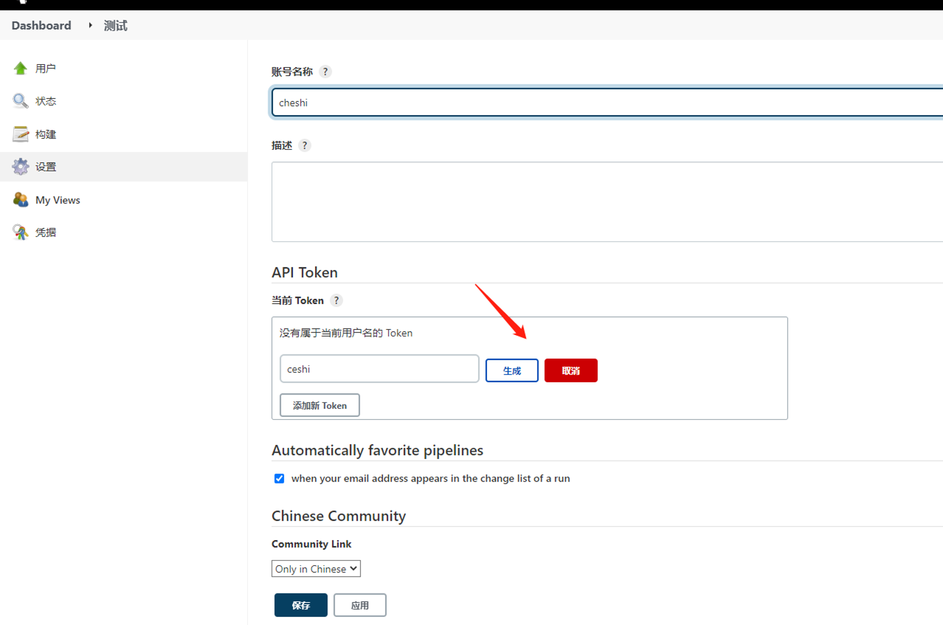Viewport: 943px width, 625px height.
Task: Open help for 描述 field
Action: pyautogui.click(x=305, y=145)
